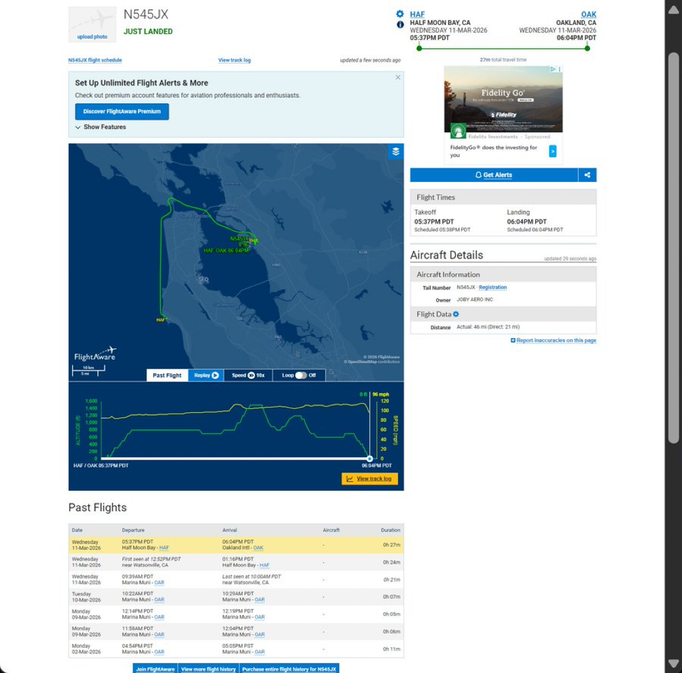Click the vertical scrollbar thumb

click(673, 248)
